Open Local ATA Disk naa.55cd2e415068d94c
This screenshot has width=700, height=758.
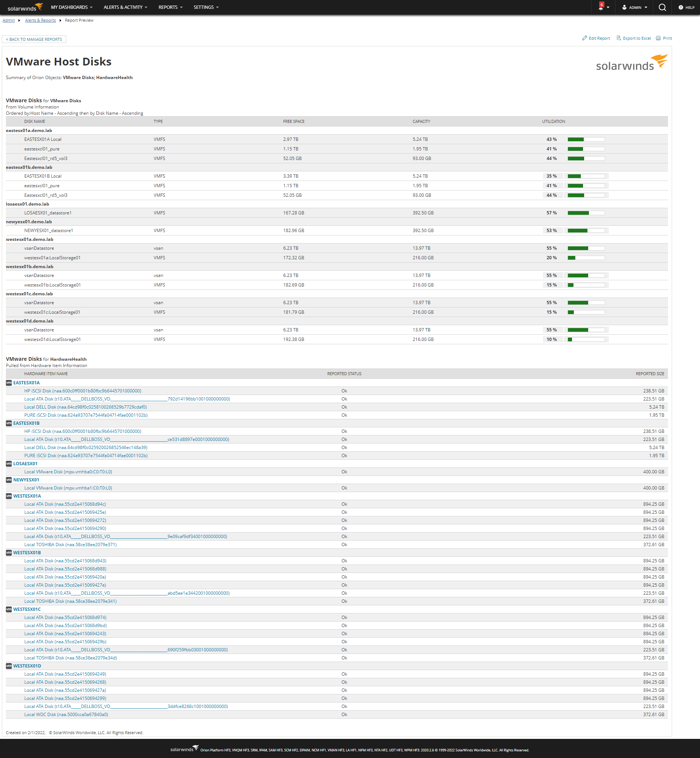pyautogui.click(x=65, y=504)
